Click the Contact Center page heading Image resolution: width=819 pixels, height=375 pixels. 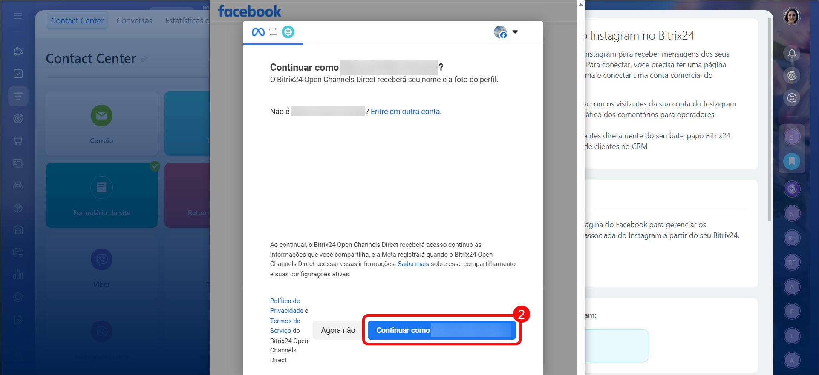(x=91, y=58)
